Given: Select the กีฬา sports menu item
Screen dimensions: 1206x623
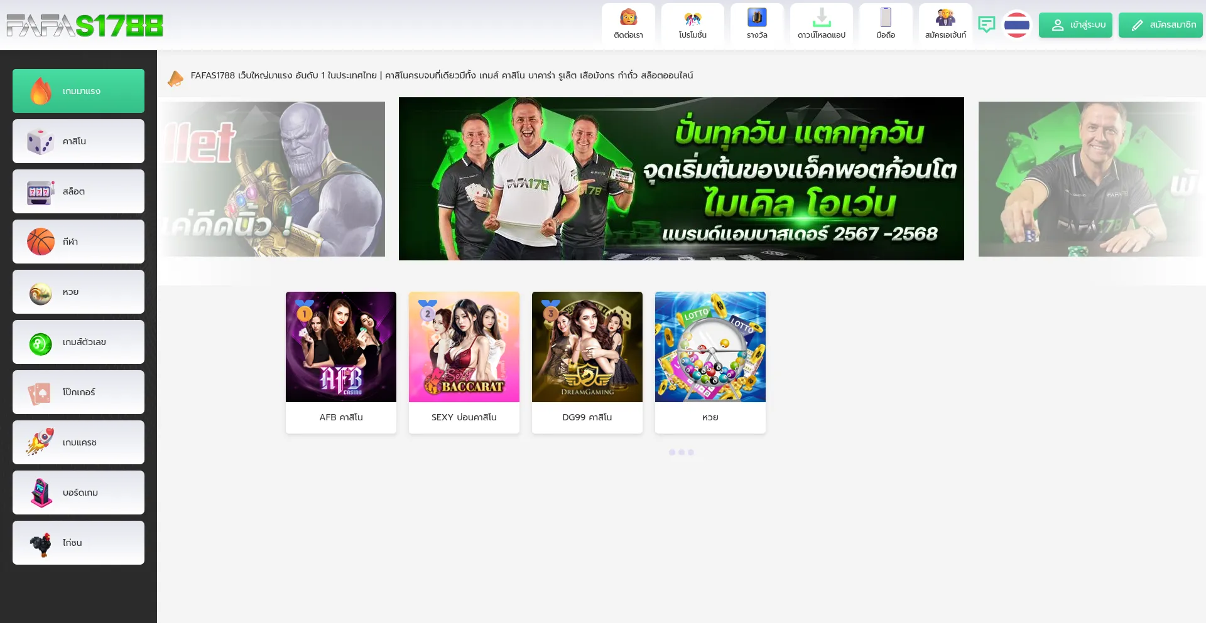Looking at the screenshot, I should click(x=79, y=242).
